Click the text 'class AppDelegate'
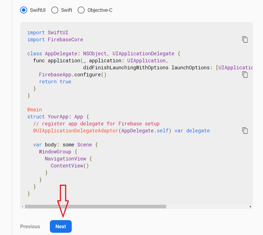This screenshot has width=263, height=235. point(52,53)
